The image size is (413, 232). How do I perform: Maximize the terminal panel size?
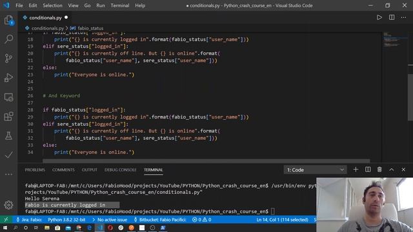[x=392, y=169]
